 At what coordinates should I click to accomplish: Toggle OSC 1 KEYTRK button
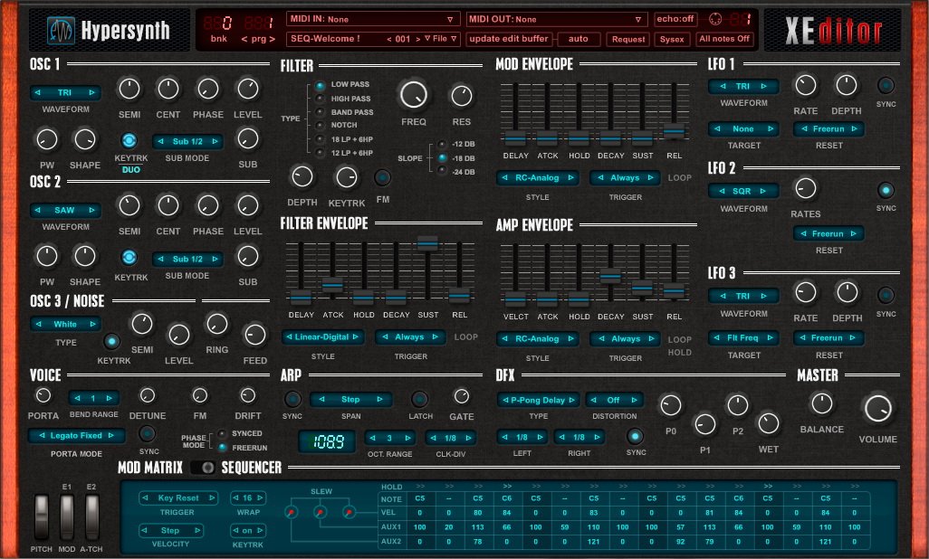(129, 140)
